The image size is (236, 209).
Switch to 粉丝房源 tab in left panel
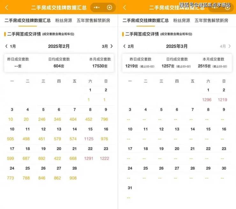(64, 20)
